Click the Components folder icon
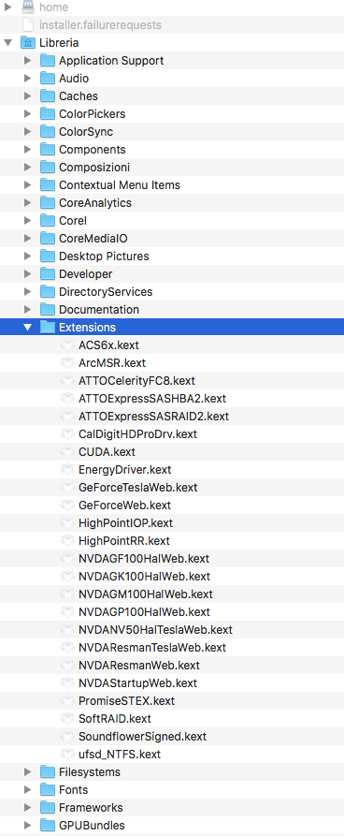The image size is (344, 836). 48,149
